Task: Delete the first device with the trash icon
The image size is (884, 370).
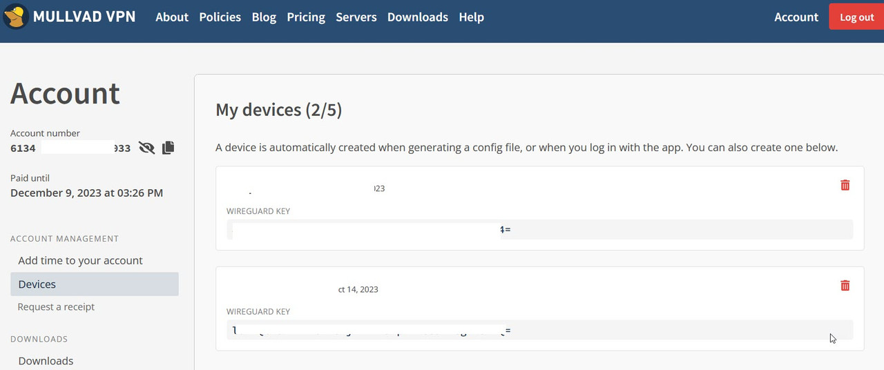Action: (x=845, y=185)
